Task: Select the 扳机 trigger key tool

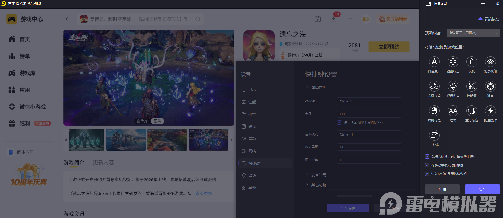Action: [x=472, y=62]
